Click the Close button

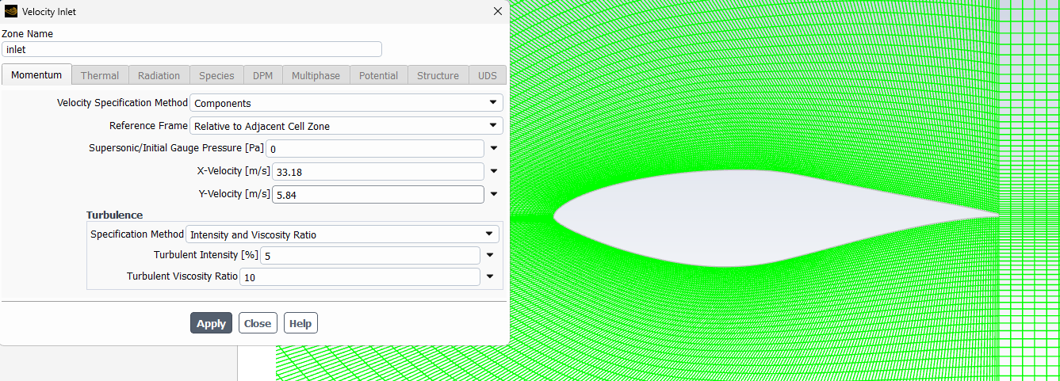[x=258, y=323]
